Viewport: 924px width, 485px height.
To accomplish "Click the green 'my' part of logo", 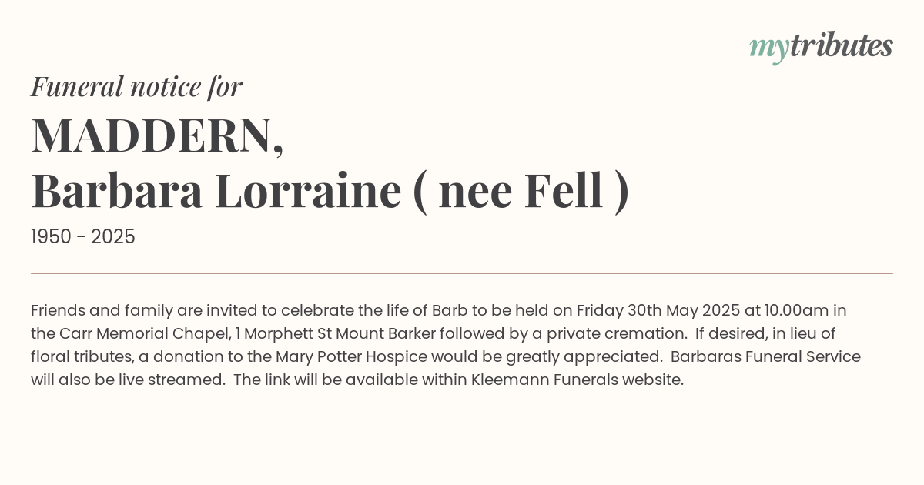I will pyautogui.click(x=769, y=49).
